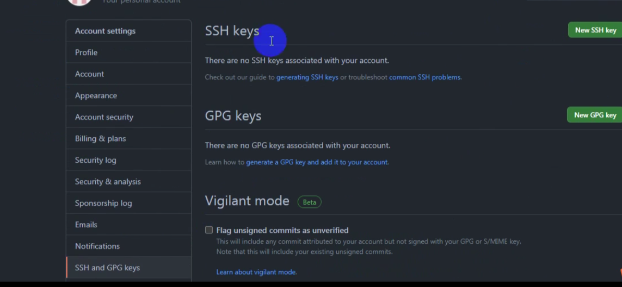Click the Beta badge beside Vigilant mode
Viewport: 622px width, 287px height.
click(310, 202)
